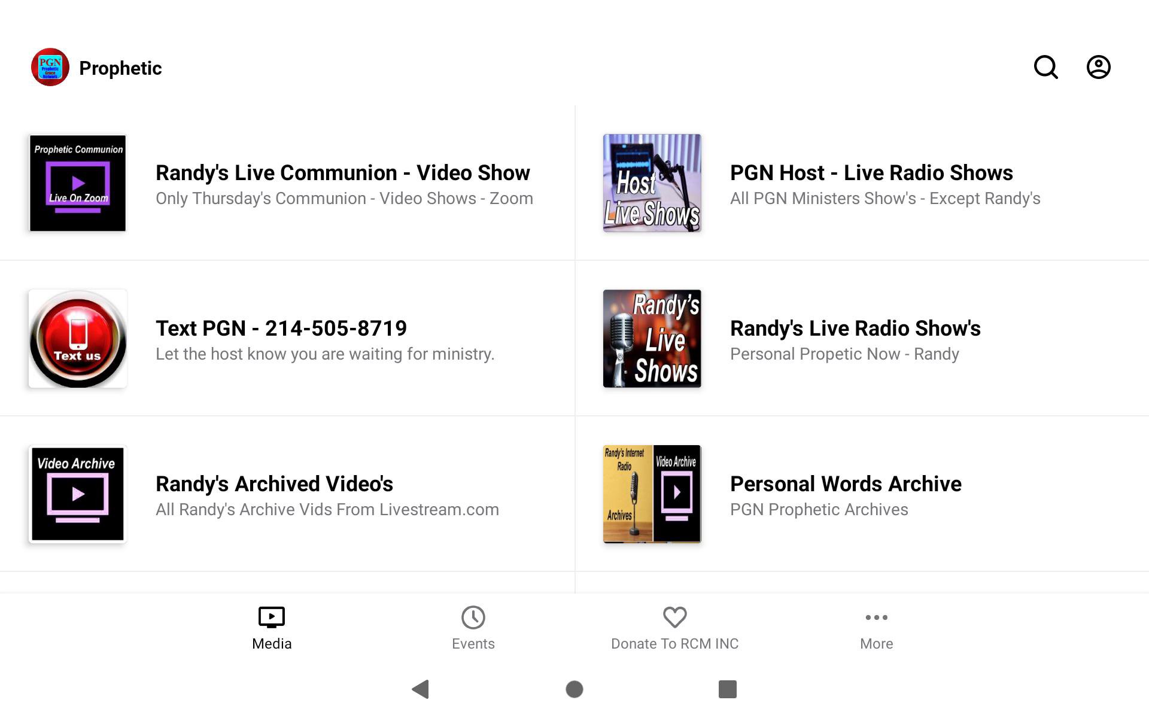Image resolution: width=1149 pixels, height=718 pixels.
Task: Switch to the Events tab label
Action: point(473,644)
